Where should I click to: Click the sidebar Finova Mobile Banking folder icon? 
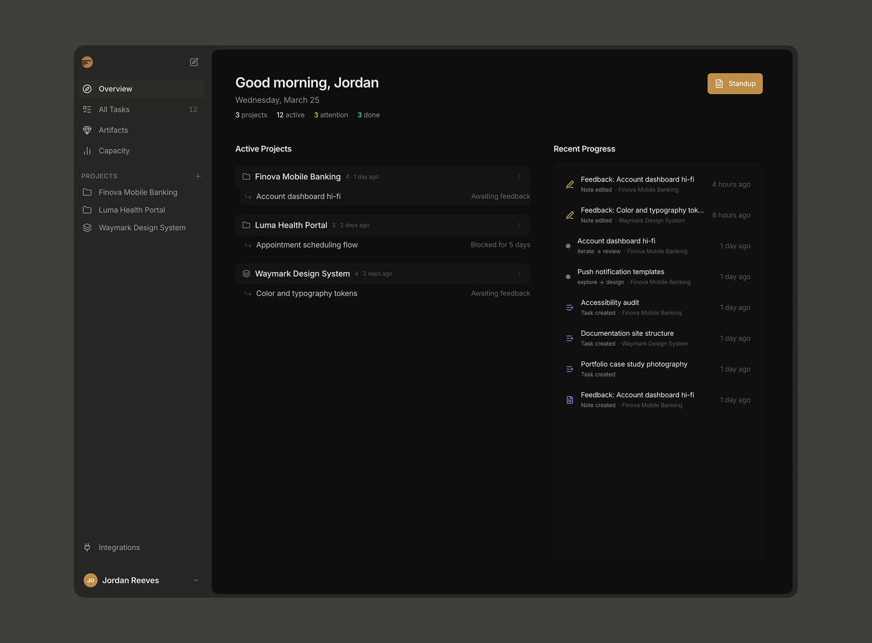click(x=87, y=192)
